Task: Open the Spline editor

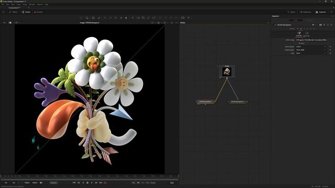Action: [292, 12]
